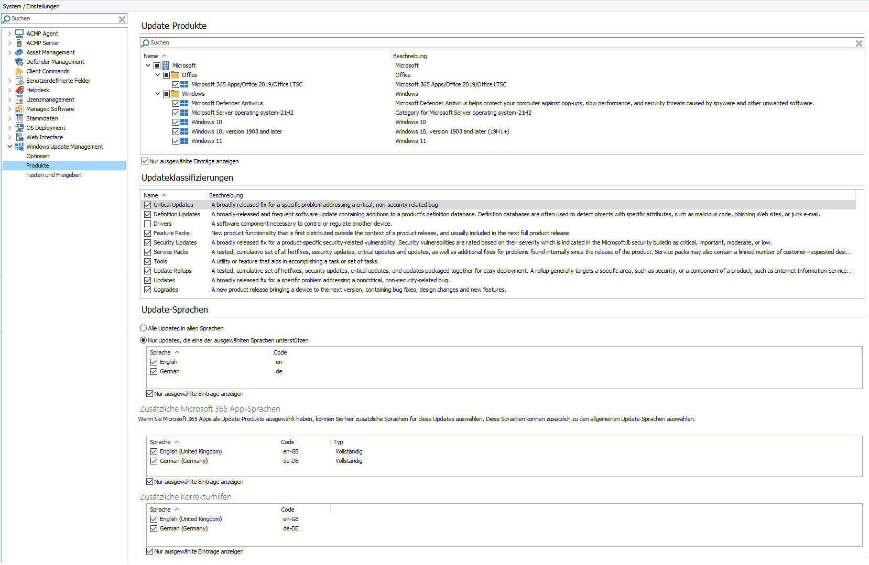Viewport: 869px width, 565px height.
Task: Sort classifications by Beschreibung column header
Action: click(x=226, y=195)
